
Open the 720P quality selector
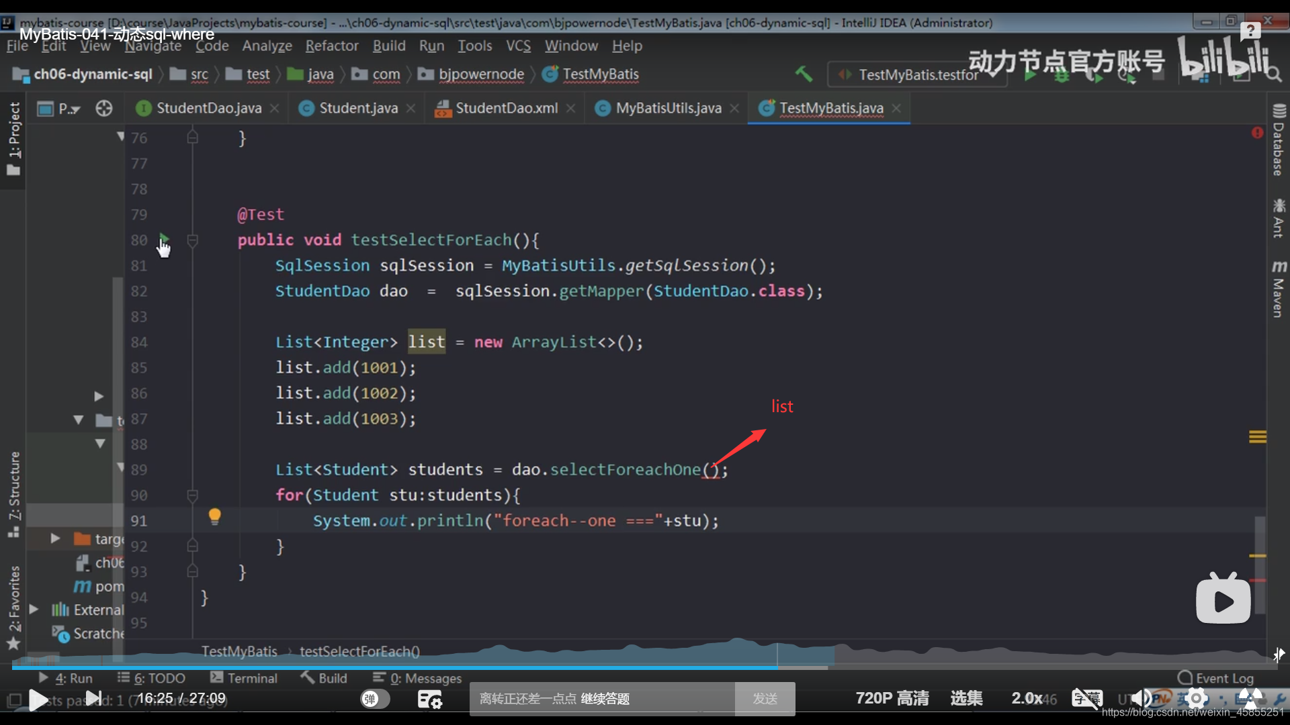click(892, 698)
